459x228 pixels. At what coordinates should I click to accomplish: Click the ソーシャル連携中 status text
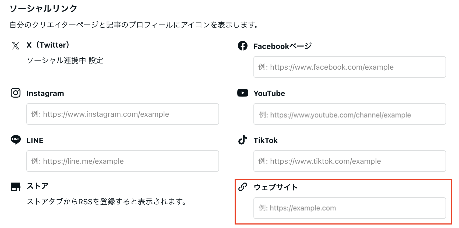(56, 60)
